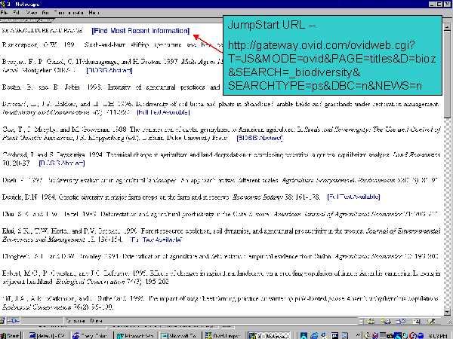Viewport: 453px width, 339px height.
Task: Open Full Text Available link under Biodiversity and Conservation
Action: 163,112
